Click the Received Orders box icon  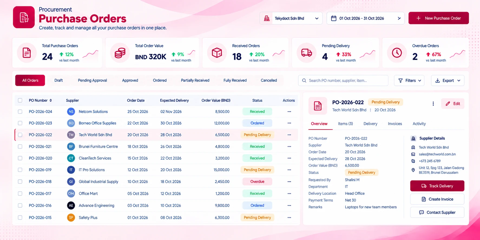[x=217, y=53]
